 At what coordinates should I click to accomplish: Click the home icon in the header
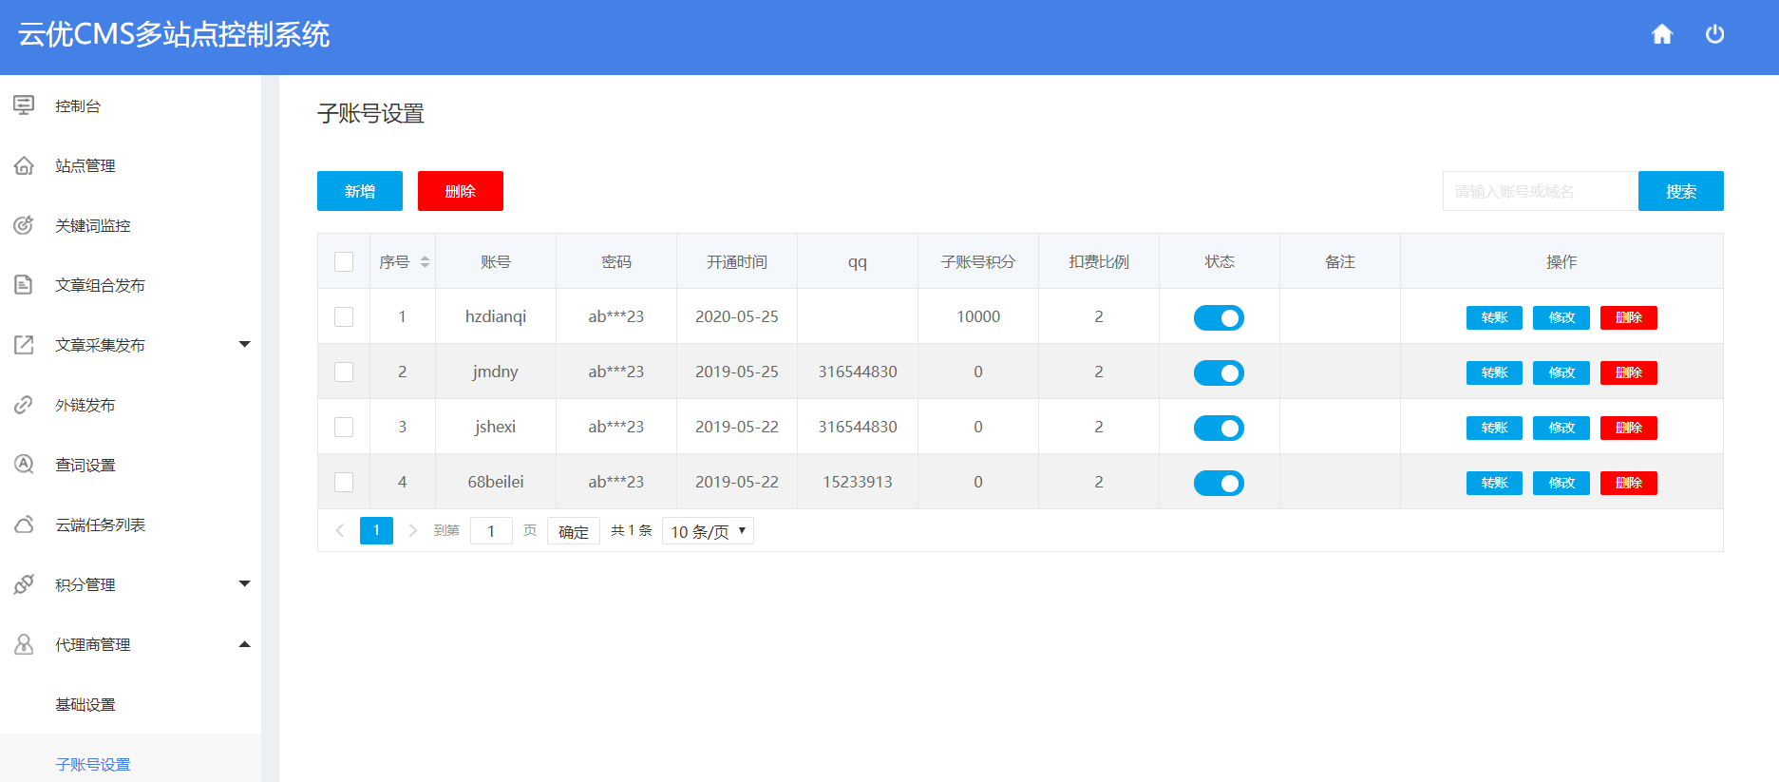click(1661, 34)
